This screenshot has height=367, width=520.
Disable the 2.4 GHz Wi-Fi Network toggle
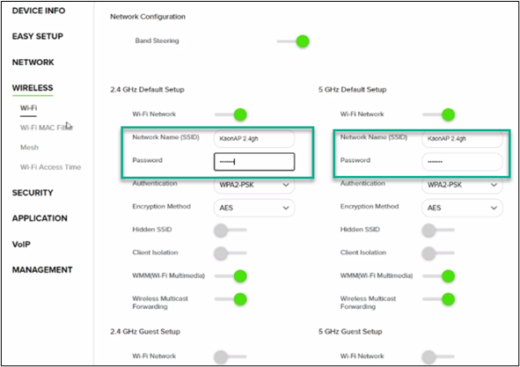[231, 114]
